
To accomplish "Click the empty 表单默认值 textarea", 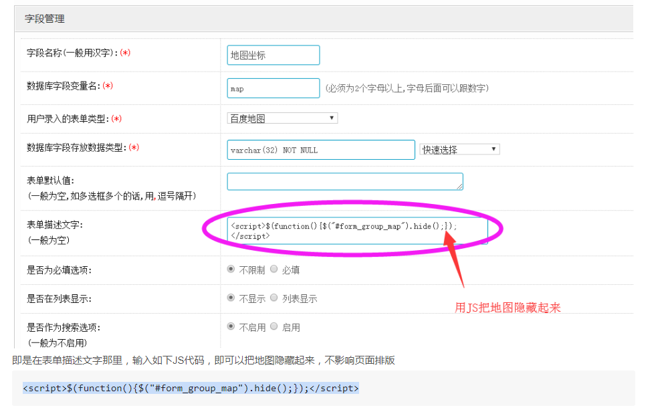I will (x=344, y=181).
